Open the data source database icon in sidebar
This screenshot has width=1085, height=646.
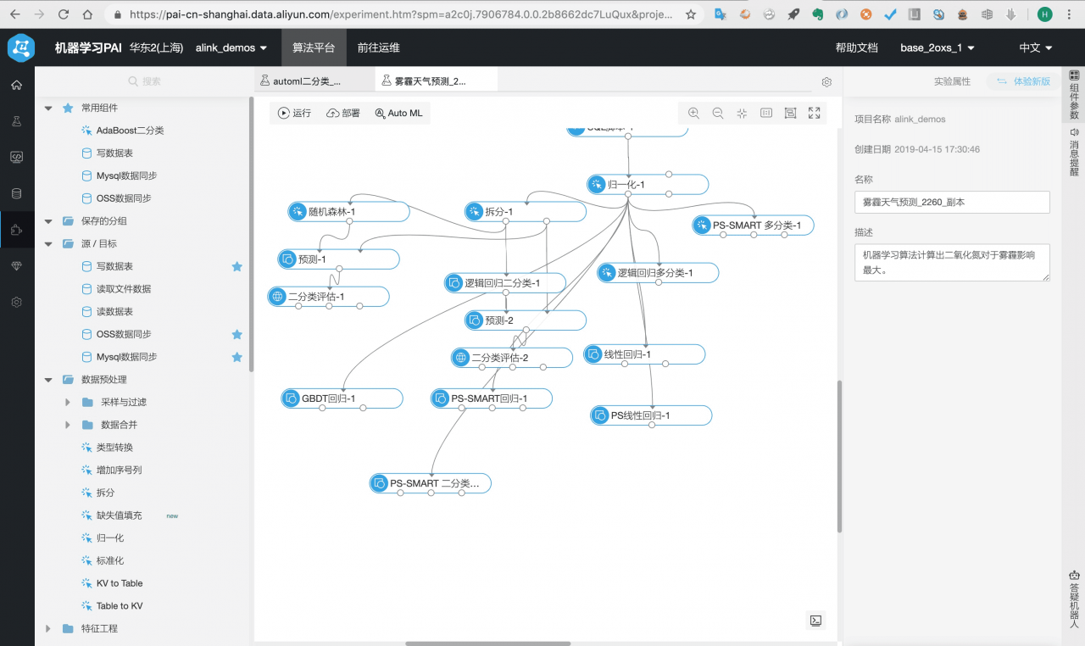tap(17, 193)
